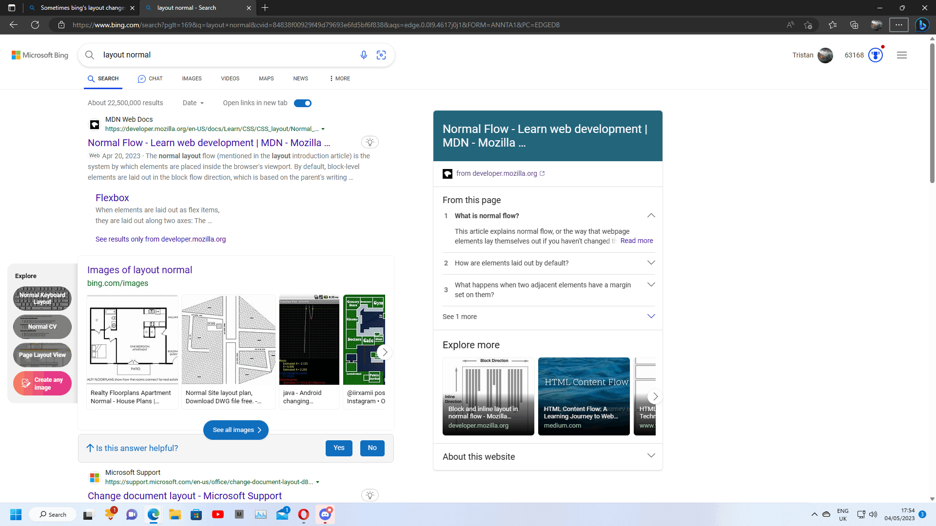This screenshot has height=526, width=936.
Task: Add this page to favorites star
Action: (808, 25)
